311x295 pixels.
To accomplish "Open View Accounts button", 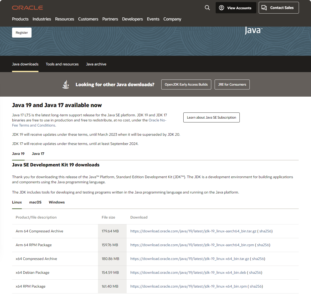I will tap(236, 8).
